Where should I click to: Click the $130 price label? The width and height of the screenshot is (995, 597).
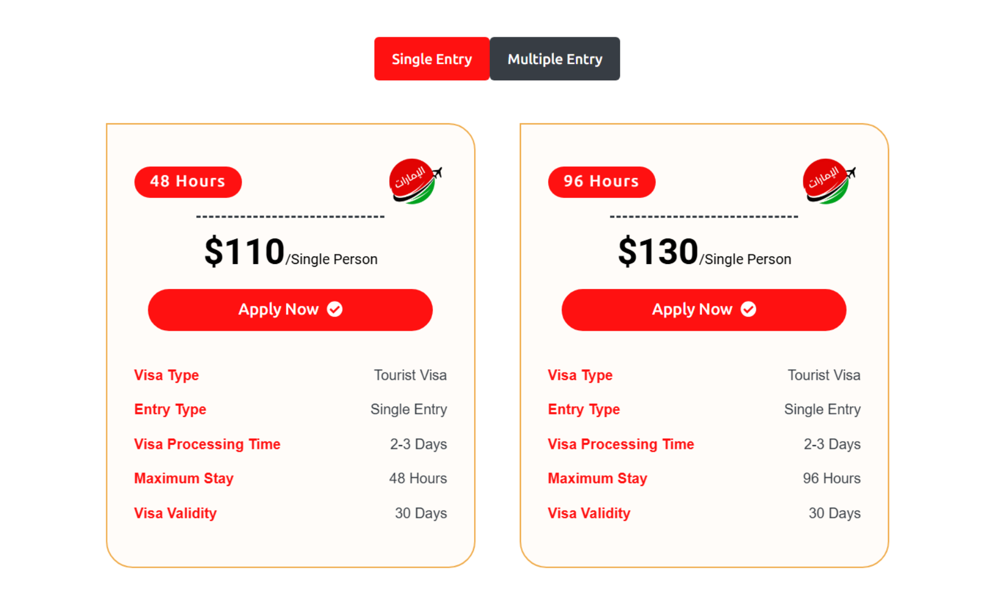[658, 251]
